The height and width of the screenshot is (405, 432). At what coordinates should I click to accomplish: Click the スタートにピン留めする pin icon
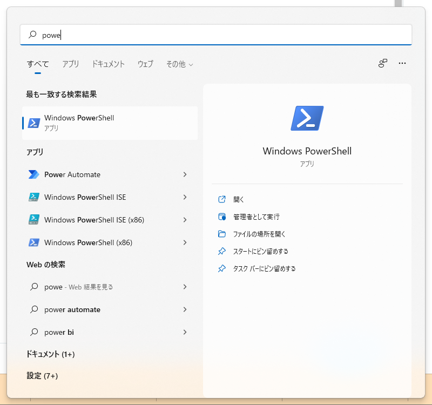[x=222, y=251]
